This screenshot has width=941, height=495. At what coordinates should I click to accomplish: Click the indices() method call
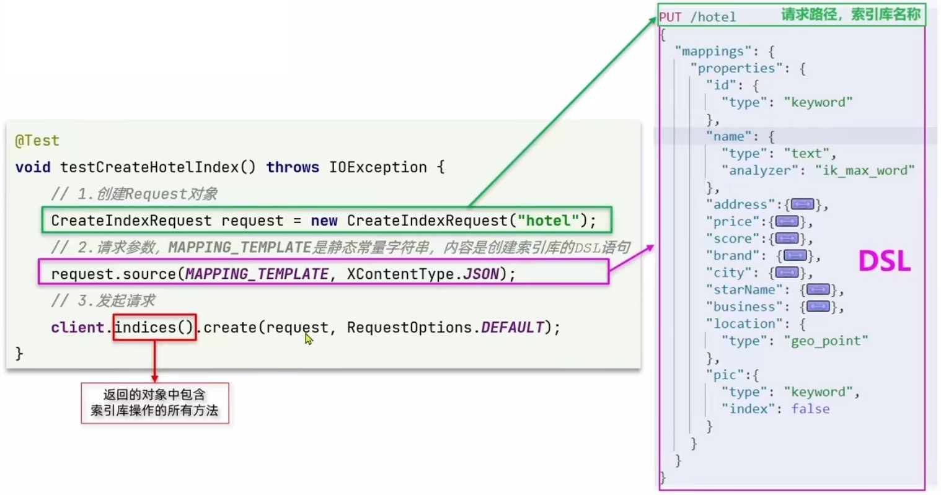[x=154, y=327]
